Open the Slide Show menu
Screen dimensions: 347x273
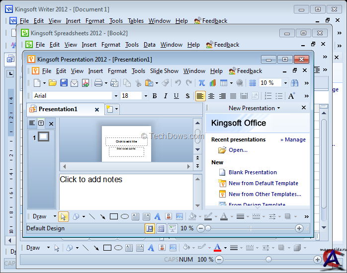pos(164,71)
